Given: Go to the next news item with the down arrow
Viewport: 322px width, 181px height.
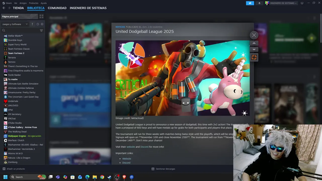Looking at the screenshot, I should click(254, 50).
